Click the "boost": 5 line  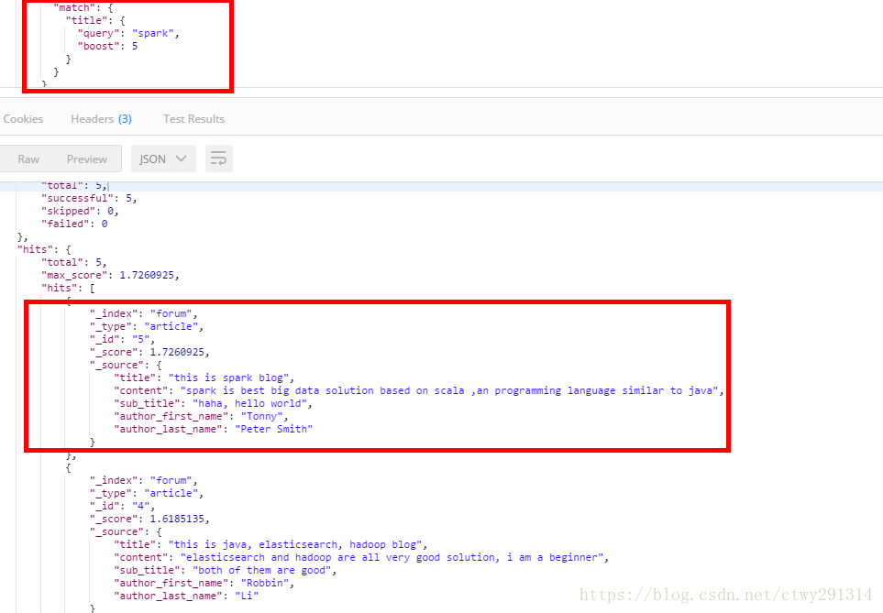[x=107, y=46]
